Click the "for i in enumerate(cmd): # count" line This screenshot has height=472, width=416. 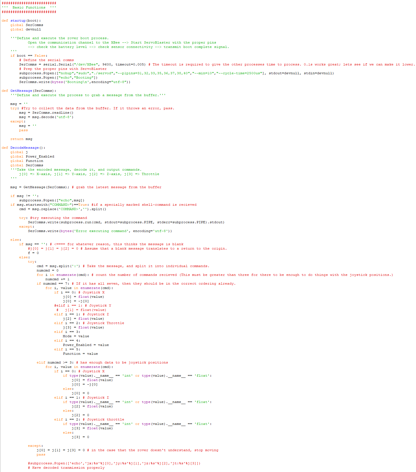[x=215, y=275]
